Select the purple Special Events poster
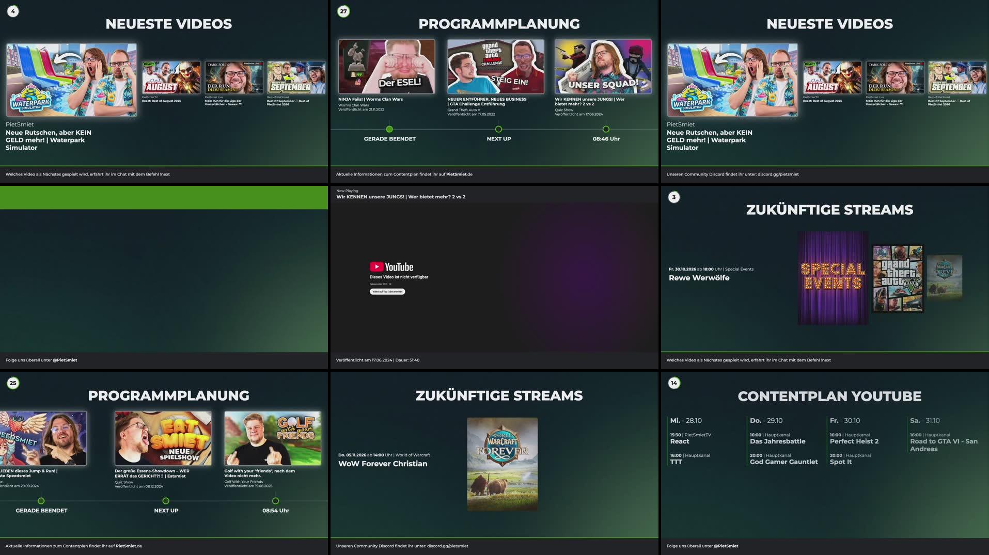 pyautogui.click(x=833, y=278)
